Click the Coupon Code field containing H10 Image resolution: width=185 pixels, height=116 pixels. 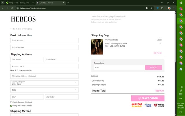tap(119, 68)
